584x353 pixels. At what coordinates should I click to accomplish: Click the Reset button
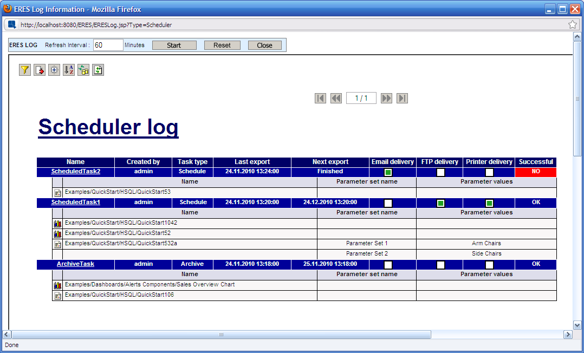pyautogui.click(x=222, y=45)
